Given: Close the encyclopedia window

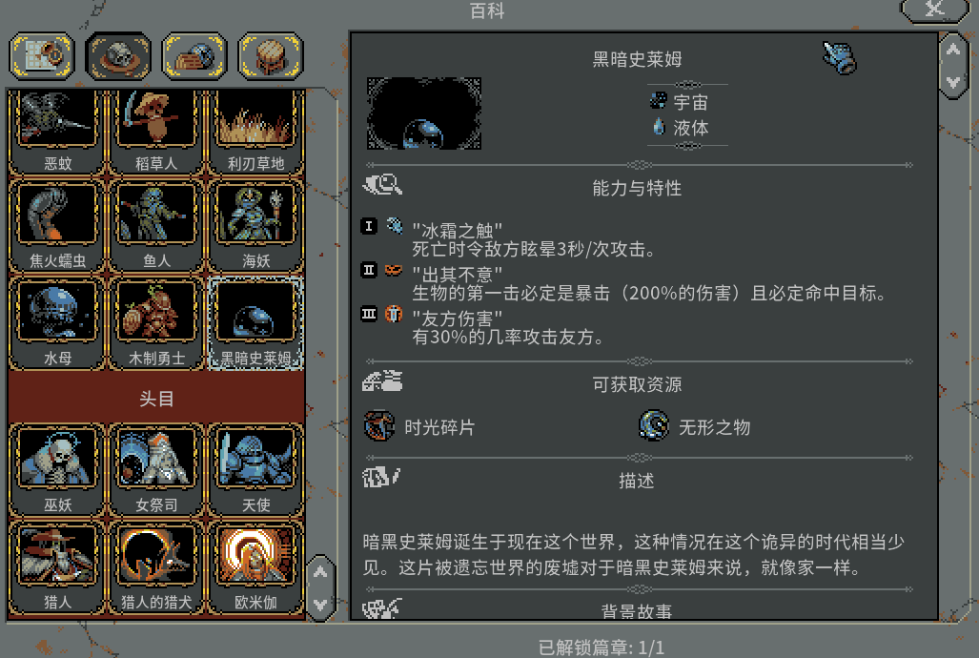Looking at the screenshot, I should [x=934, y=10].
